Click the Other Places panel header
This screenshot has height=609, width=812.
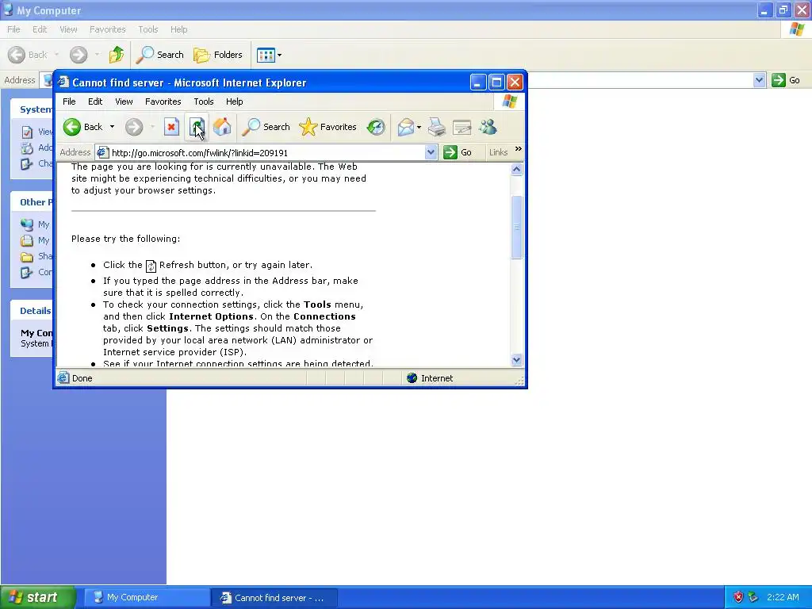click(32, 202)
